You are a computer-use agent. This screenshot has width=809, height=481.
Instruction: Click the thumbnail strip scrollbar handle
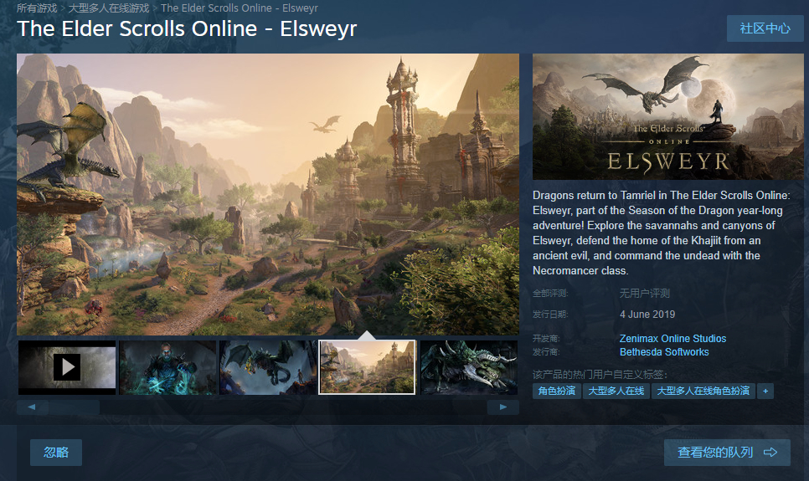(74, 407)
